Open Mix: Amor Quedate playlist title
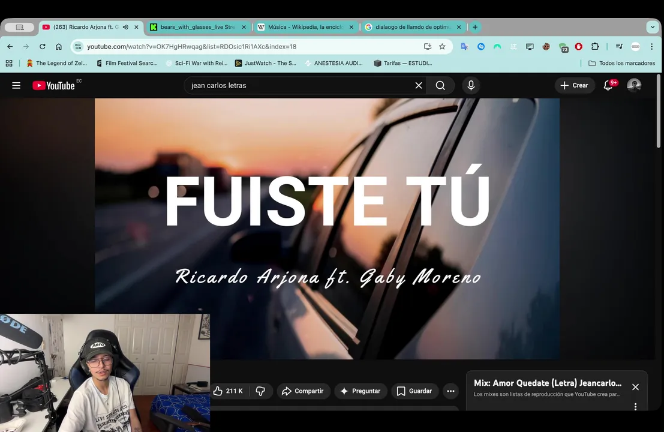This screenshot has width=664, height=432. (x=548, y=383)
